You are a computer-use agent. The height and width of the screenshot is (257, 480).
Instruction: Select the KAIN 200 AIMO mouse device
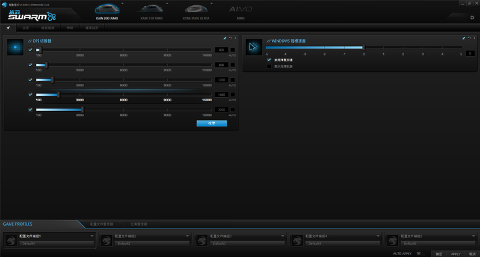[x=107, y=12]
